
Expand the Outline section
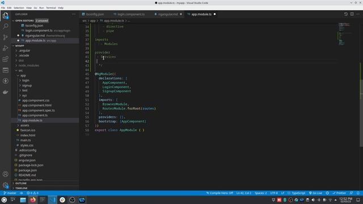[x=45, y=183]
